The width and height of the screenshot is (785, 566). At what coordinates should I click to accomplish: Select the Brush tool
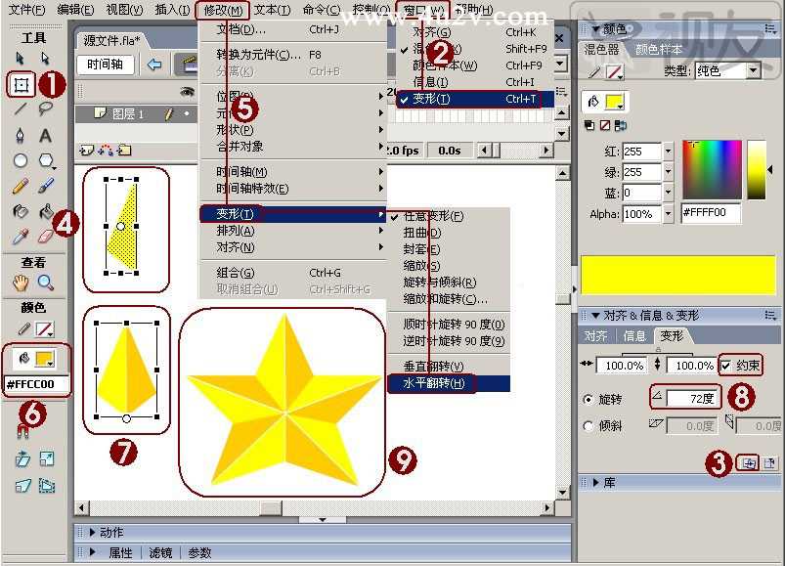pyautogui.click(x=46, y=186)
